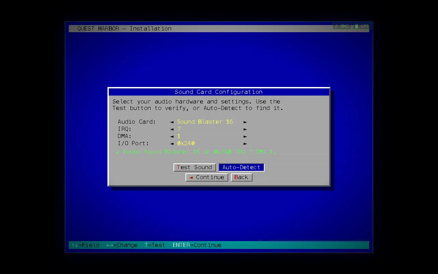This screenshot has width=438, height=274.
Task: Select previous DMA channel with left arrow
Action: pyautogui.click(x=172, y=136)
